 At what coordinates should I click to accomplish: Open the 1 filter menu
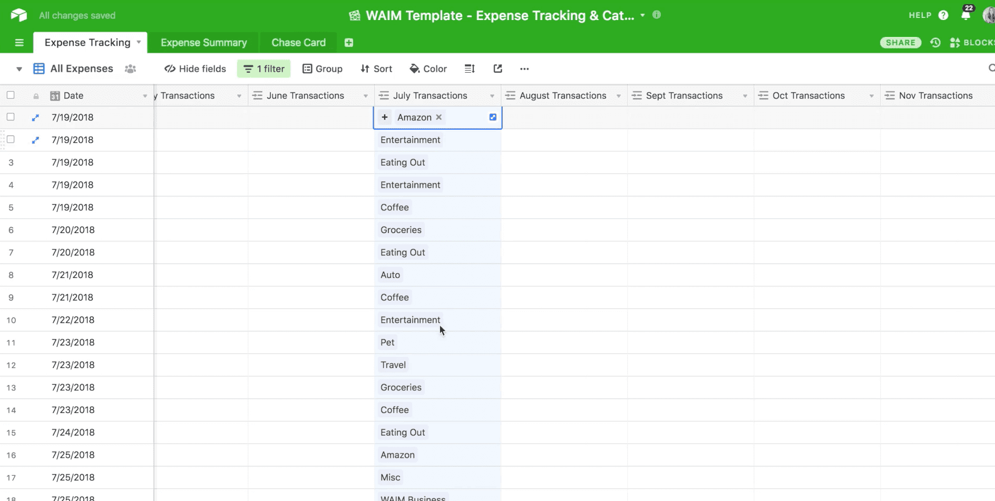pos(264,69)
